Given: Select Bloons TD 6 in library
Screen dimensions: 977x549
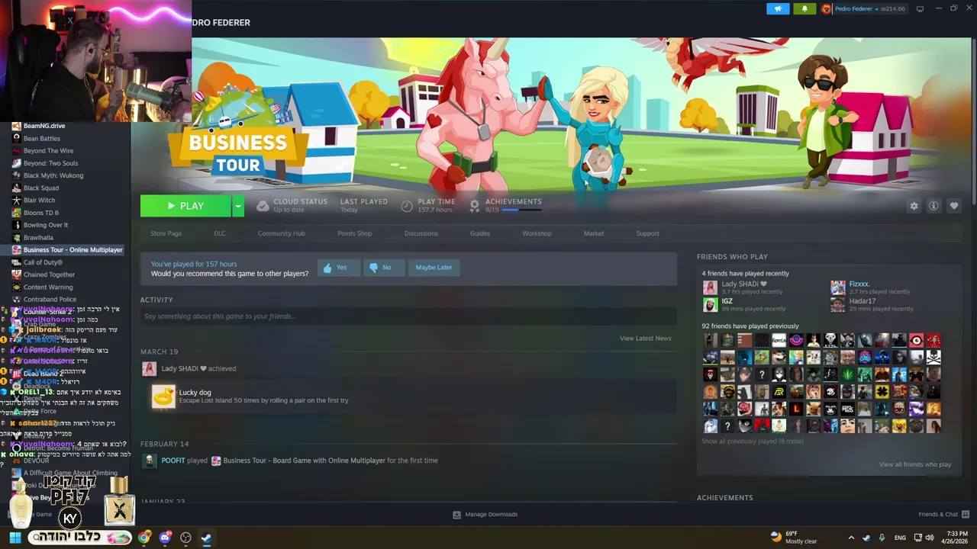Looking at the screenshot, I should (x=40, y=213).
